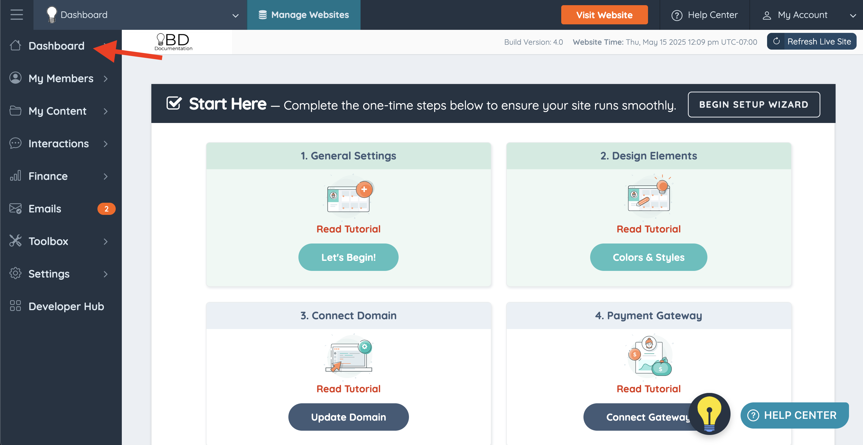This screenshot has height=445, width=863.
Task: Click the Settings gear icon
Action: point(16,273)
